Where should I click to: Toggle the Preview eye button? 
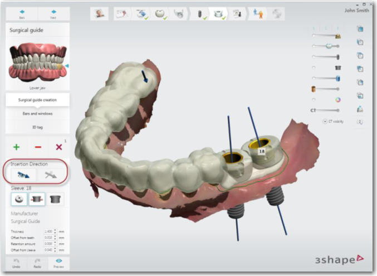58,263
